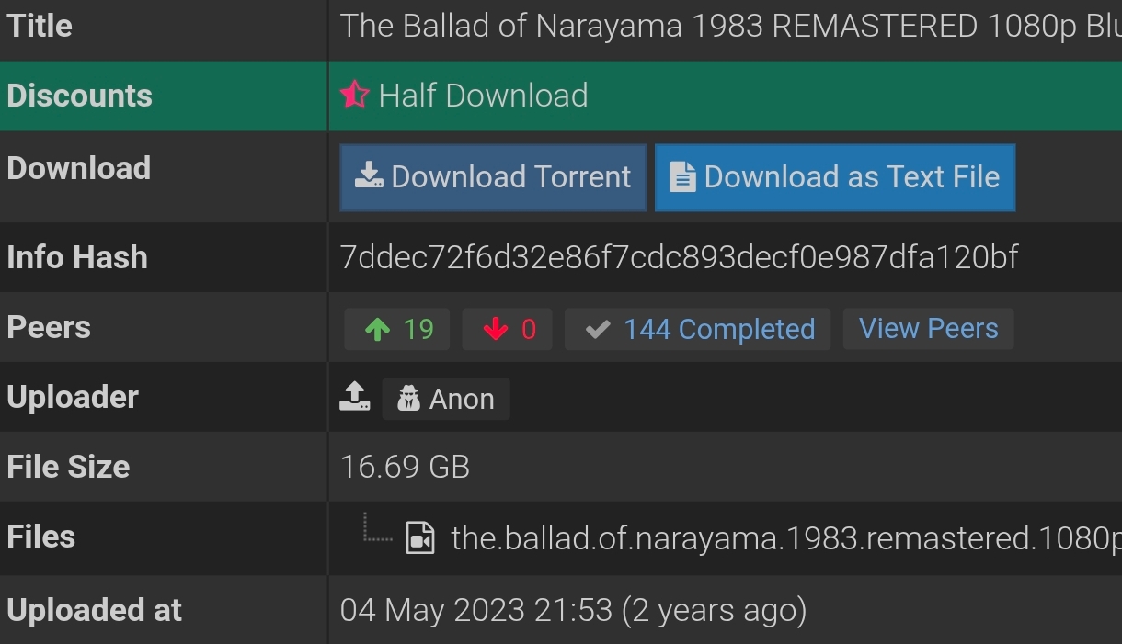The image size is (1122, 644).
Task: Click the download tray icon in Download Torrent
Action: (369, 176)
